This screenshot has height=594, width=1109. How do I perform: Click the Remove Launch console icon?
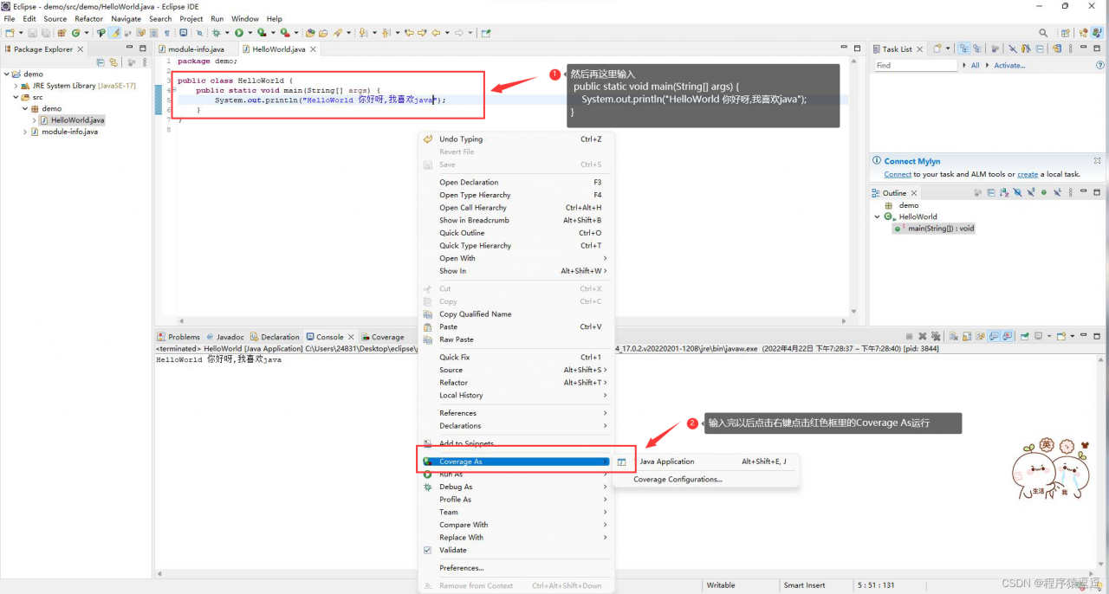[923, 336]
